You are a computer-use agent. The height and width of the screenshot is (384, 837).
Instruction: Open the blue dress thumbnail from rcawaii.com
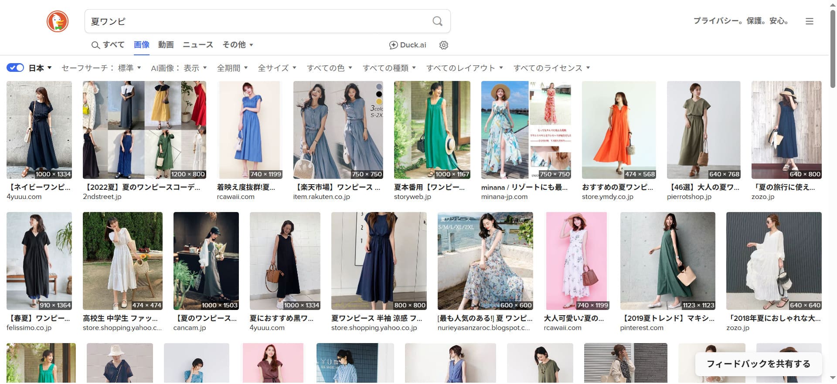(x=250, y=130)
